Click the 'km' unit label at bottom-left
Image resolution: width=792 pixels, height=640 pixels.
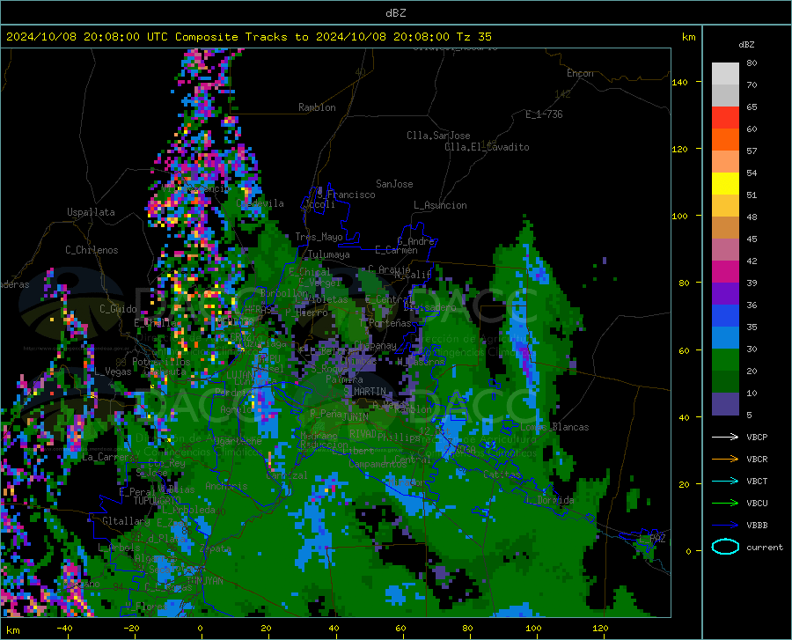tap(12, 630)
